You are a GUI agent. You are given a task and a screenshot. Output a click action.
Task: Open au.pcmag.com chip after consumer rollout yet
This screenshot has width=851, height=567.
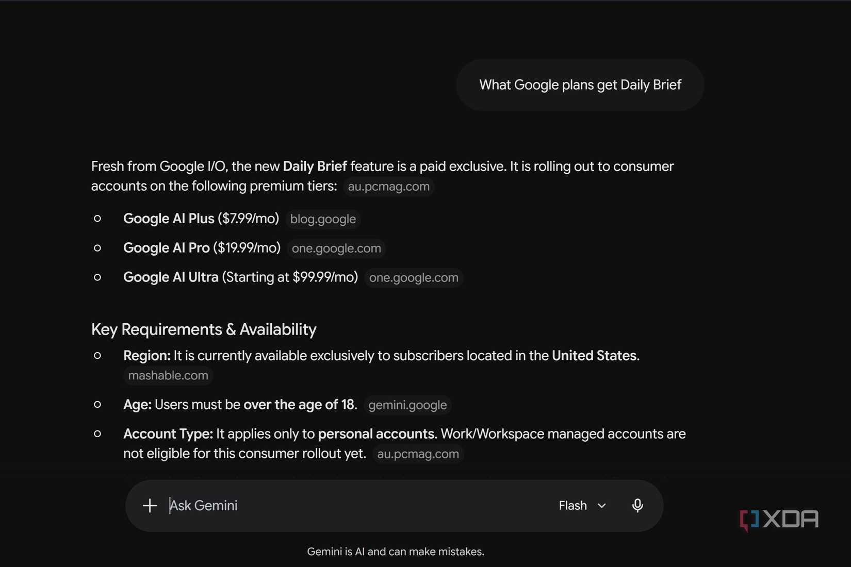click(418, 454)
